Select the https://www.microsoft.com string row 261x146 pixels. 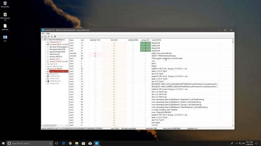(x=150, y=53)
